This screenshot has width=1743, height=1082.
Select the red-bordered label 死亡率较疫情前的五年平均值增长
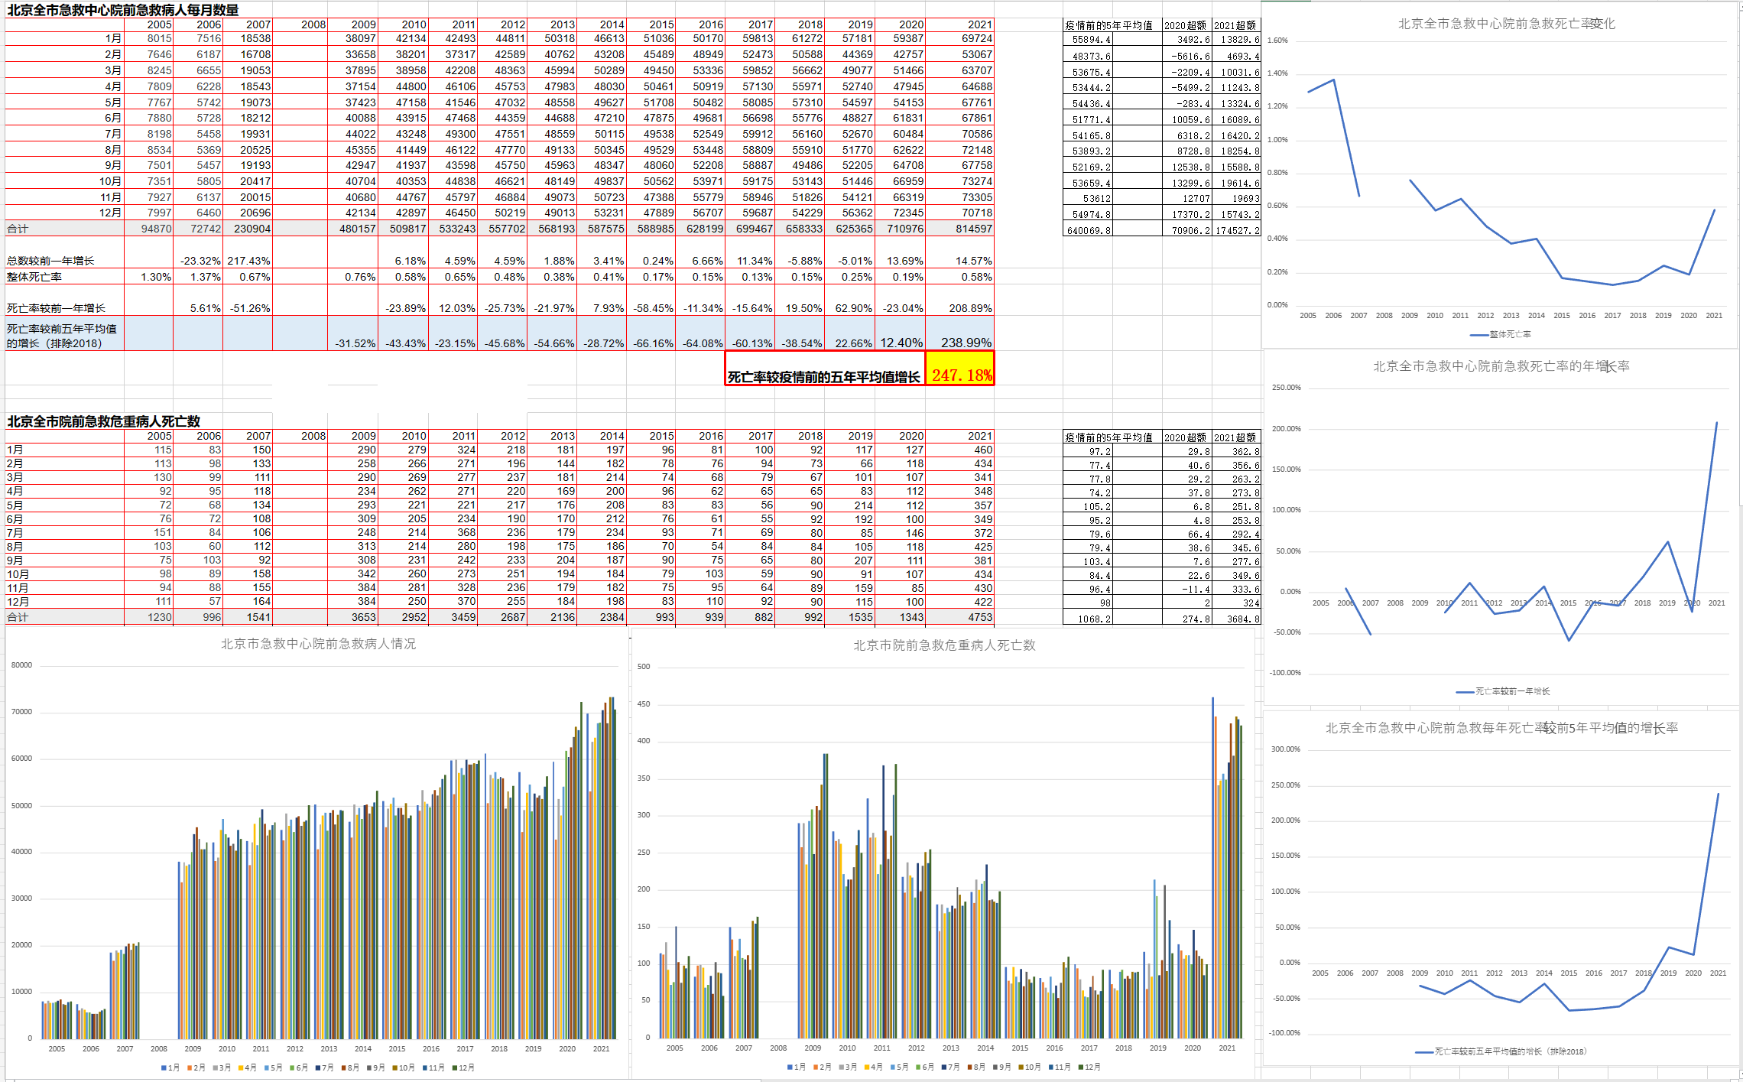point(823,377)
